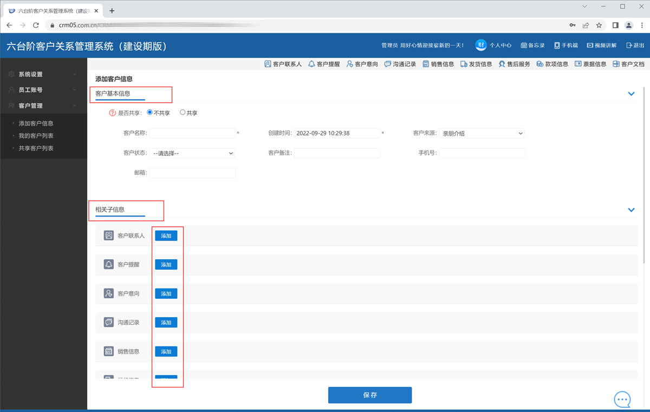Open the 客户状态 dropdown
The height and width of the screenshot is (412, 650).
pos(192,153)
